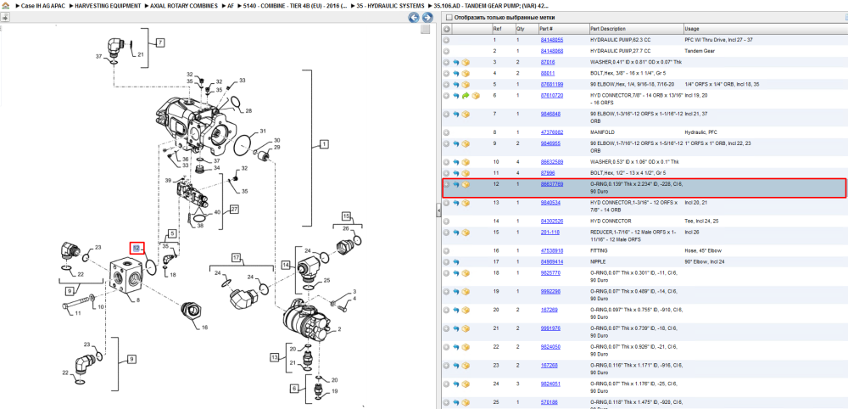Select boxed callout 1 in diagram
The image size is (848, 409).
323,144
